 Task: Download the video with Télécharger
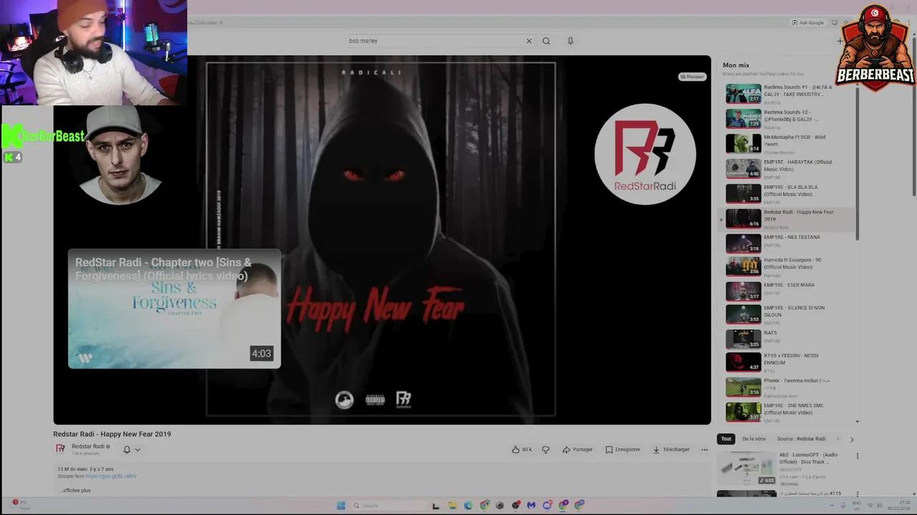pos(671,449)
